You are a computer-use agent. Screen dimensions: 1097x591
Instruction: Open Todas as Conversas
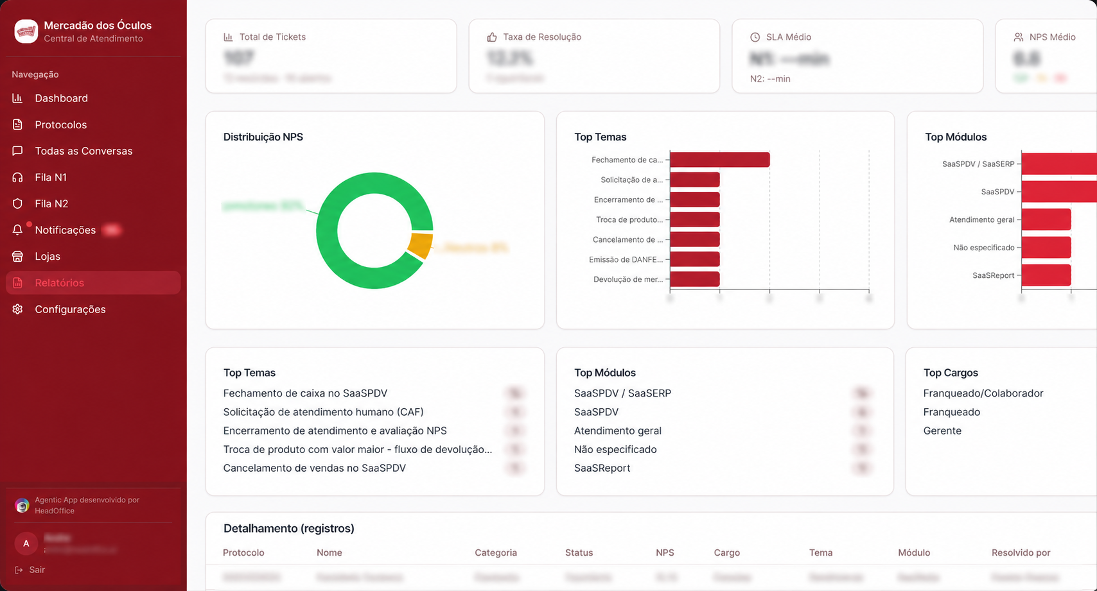pos(93,151)
